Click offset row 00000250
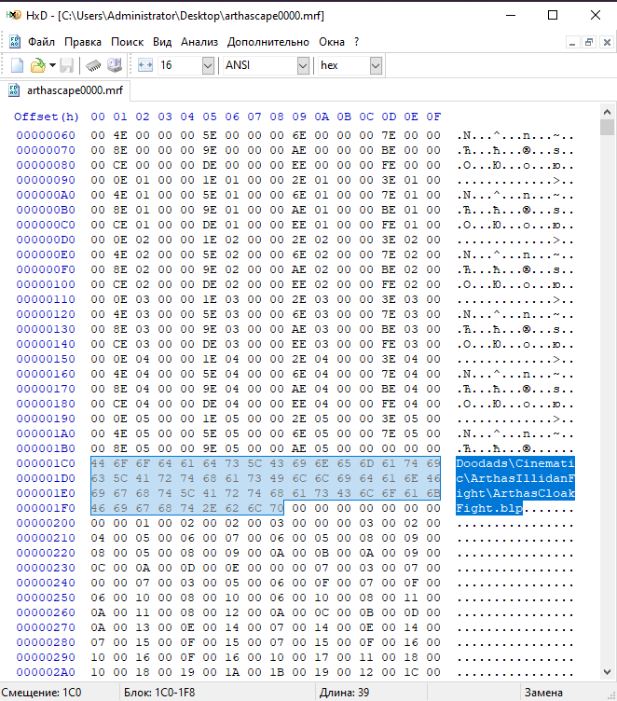The height and width of the screenshot is (701, 617). click(x=46, y=598)
